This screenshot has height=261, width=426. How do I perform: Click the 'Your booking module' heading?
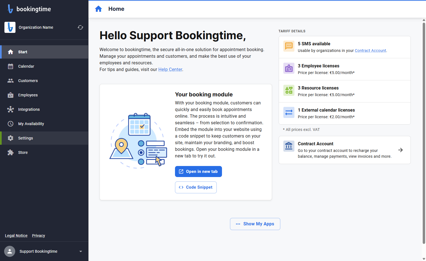204,94
